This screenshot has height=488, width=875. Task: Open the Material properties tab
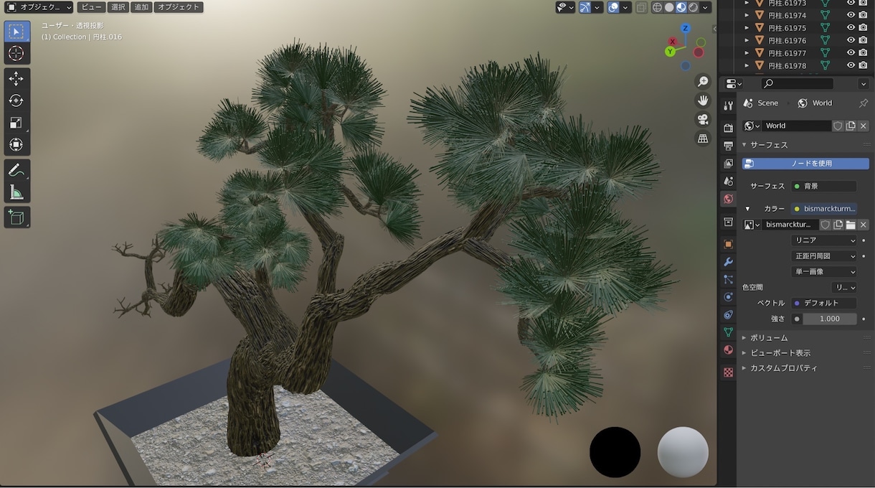[x=729, y=350]
